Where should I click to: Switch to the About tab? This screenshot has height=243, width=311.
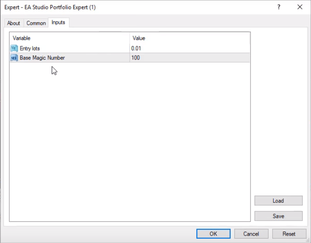13,23
